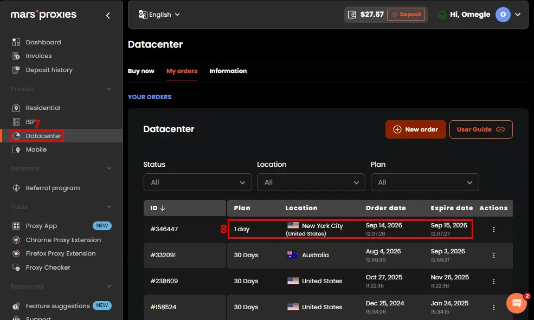The height and width of the screenshot is (320, 534).
Task: Click the Deposit button
Action: (406, 15)
